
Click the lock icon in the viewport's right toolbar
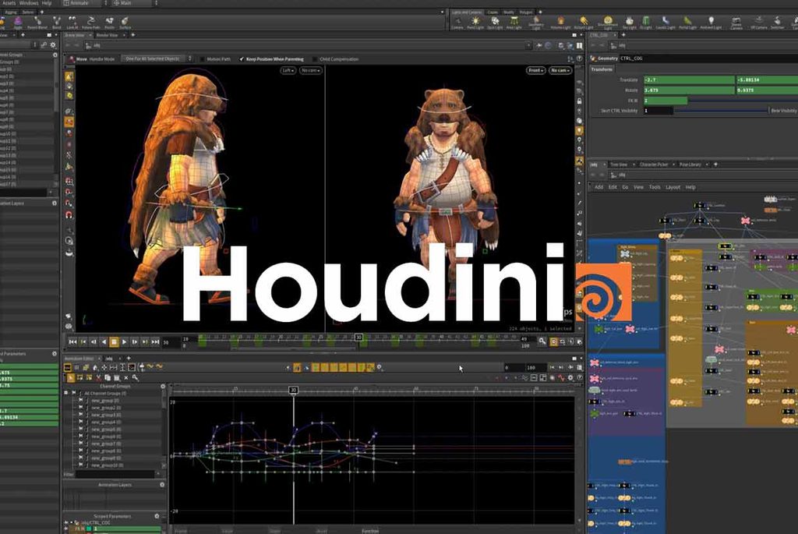pyautogui.click(x=579, y=101)
